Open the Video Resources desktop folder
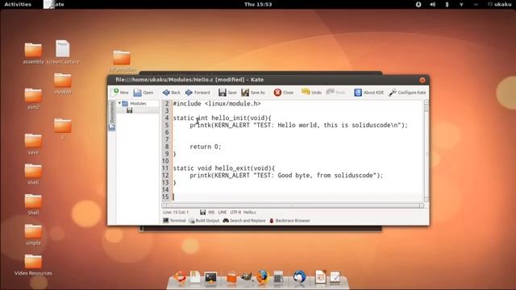This screenshot has height=290, width=516. (x=33, y=265)
